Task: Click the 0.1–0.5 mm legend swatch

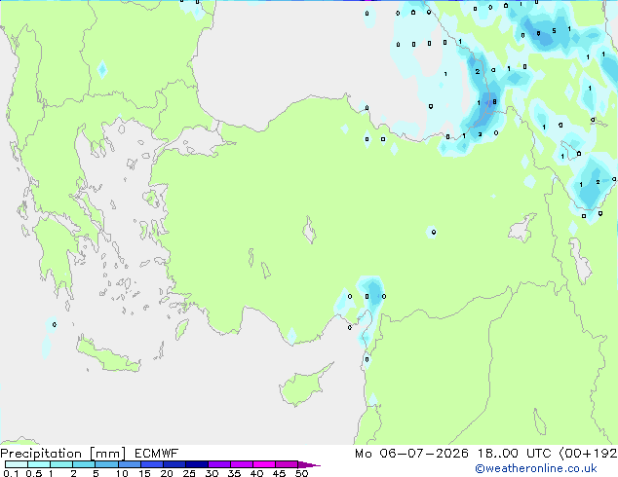Action: (17, 464)
